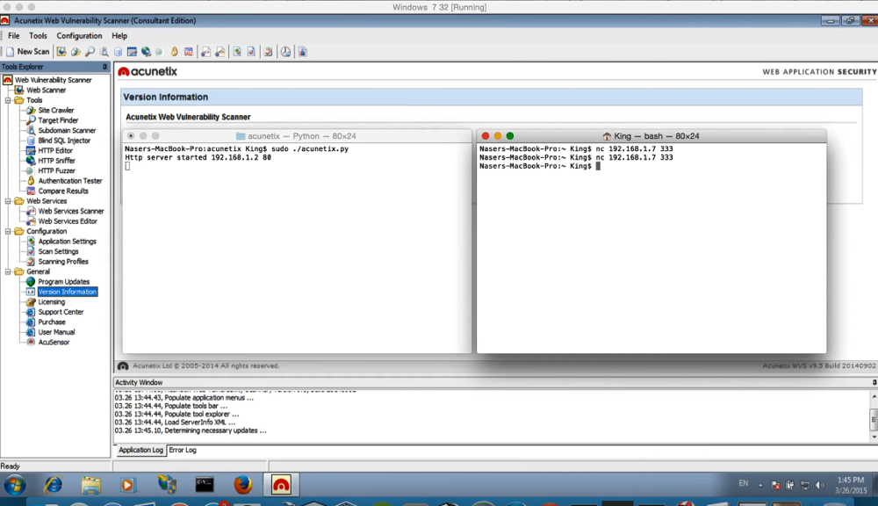Launch Internet Explorer from the taskbar

(54, 485)
